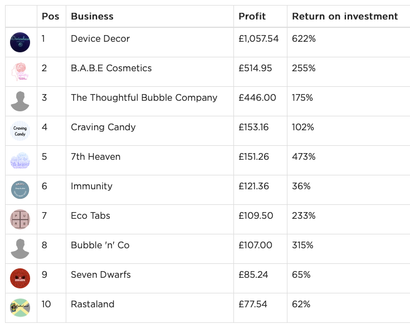Click the Business column header
The width and height of the screenshot is (410, 324).
92,16
